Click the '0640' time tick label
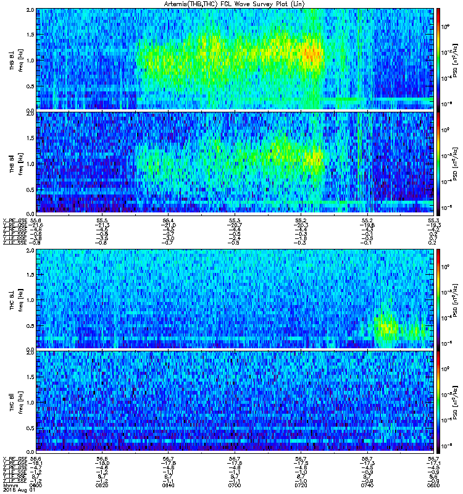 pyautogui.click(x=168, y=485)
